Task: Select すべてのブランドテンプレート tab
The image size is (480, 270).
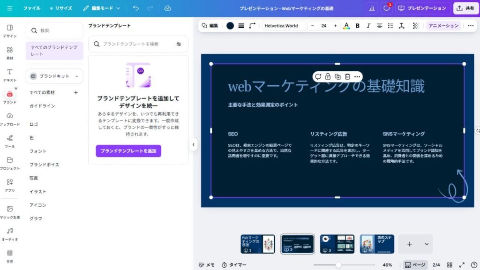Action: point(54,51)
